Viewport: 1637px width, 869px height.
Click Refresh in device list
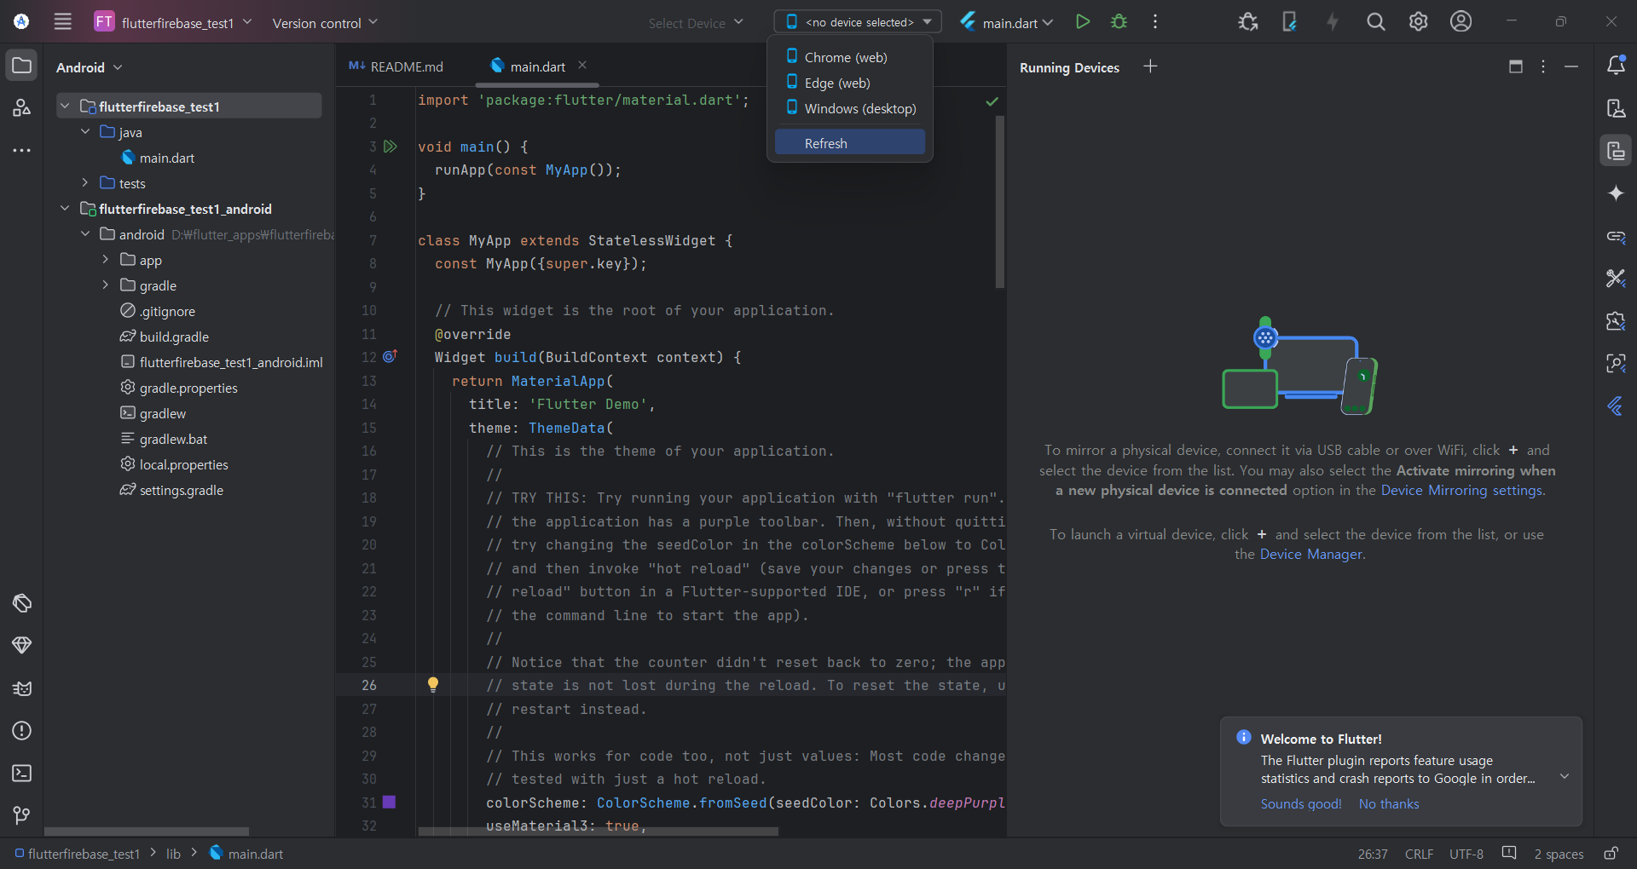[x=850, y=143]
